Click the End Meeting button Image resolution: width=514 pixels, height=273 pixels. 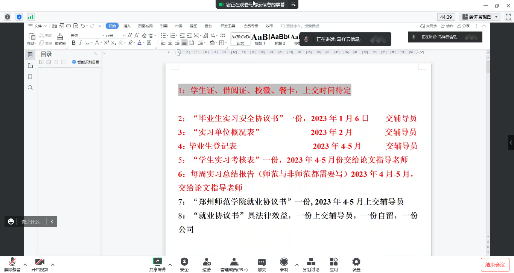coord(495,264)
